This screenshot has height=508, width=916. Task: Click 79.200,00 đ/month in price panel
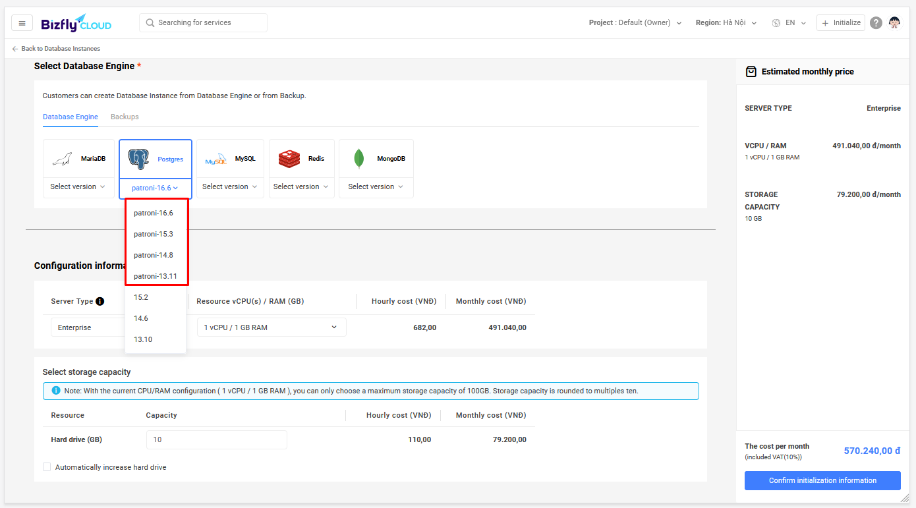(869, 194)
